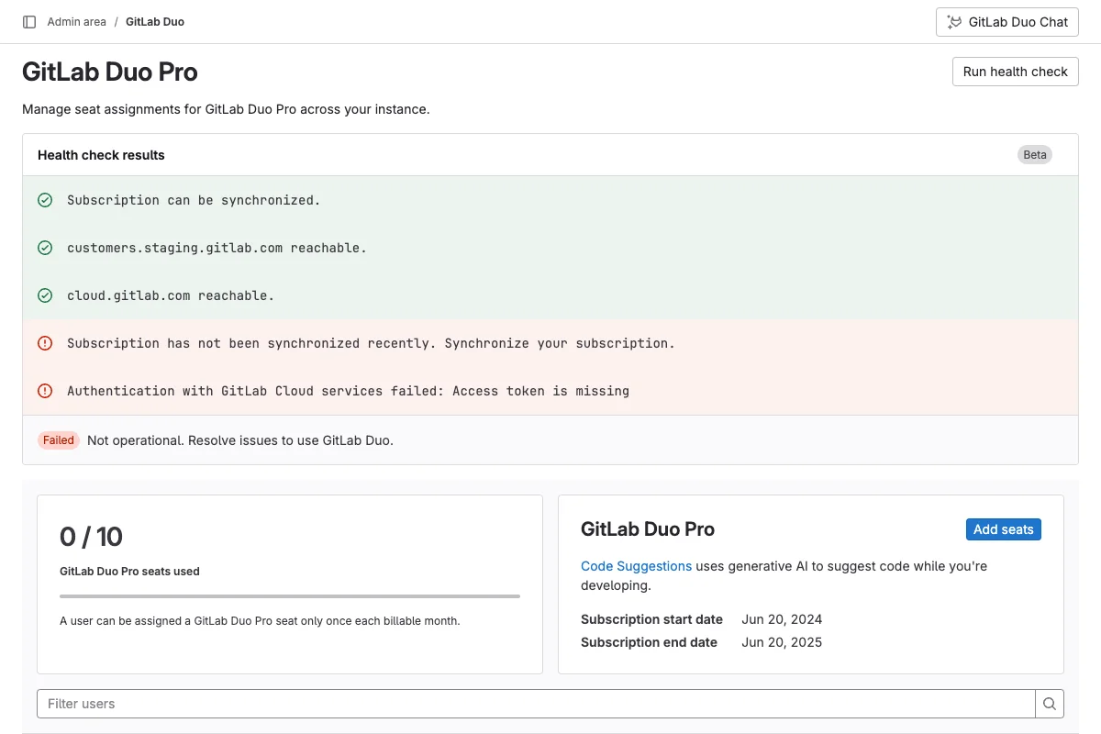Click the Beta badge
The image size is (1101, 734).
pyautogui.click(x=1034, y=154)
